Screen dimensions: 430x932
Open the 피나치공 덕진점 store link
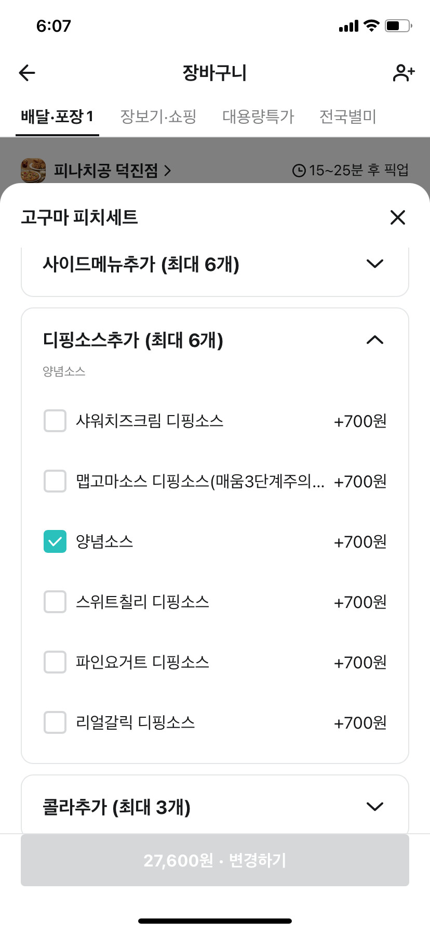[112, 171]
